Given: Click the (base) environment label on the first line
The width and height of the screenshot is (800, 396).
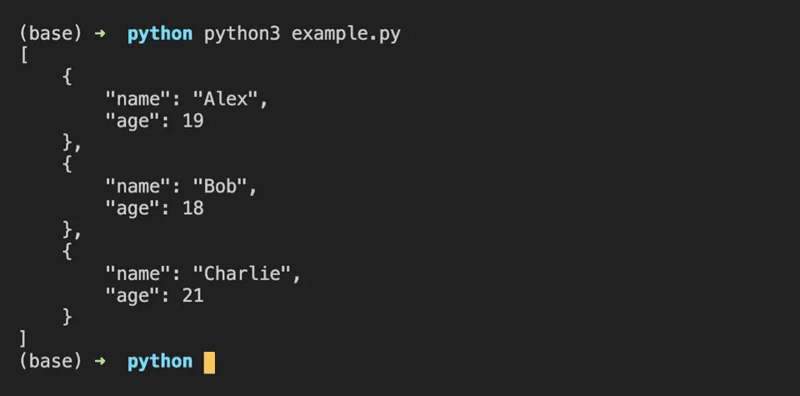Looking at the screenshot, I should click(50, 34).
